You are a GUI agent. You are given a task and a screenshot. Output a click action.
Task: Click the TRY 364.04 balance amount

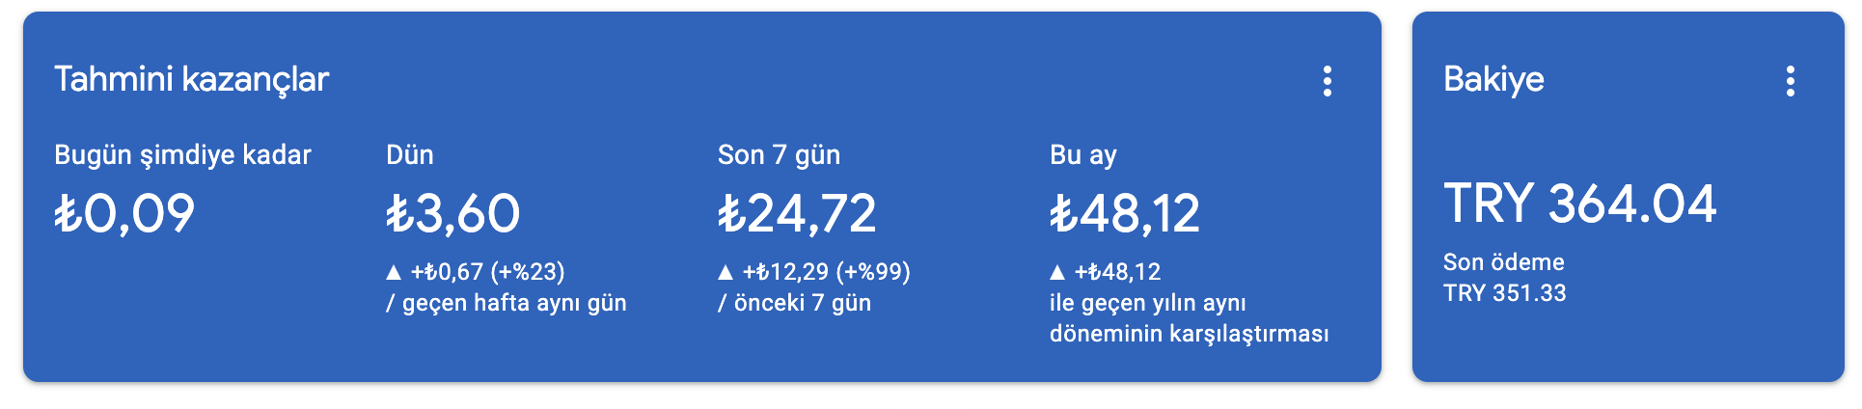[1580, 204]
